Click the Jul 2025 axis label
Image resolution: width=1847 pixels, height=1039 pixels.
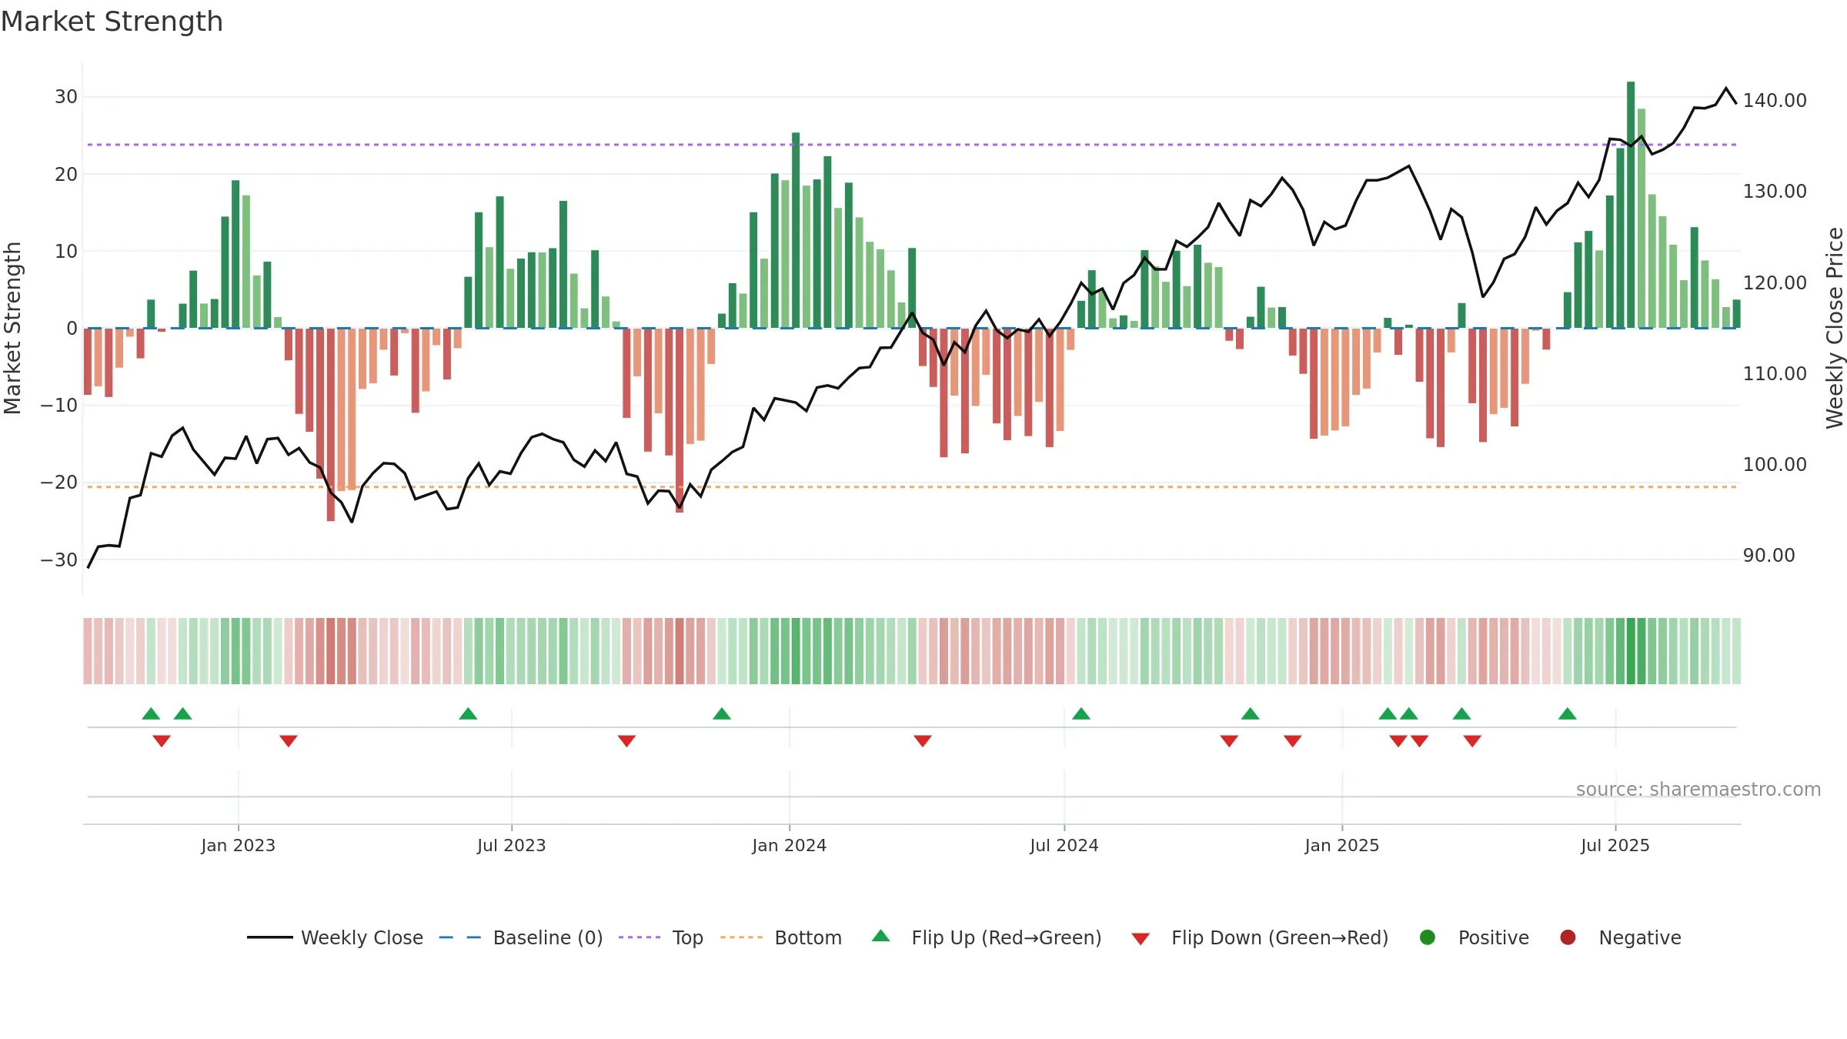pos(1615,845)
